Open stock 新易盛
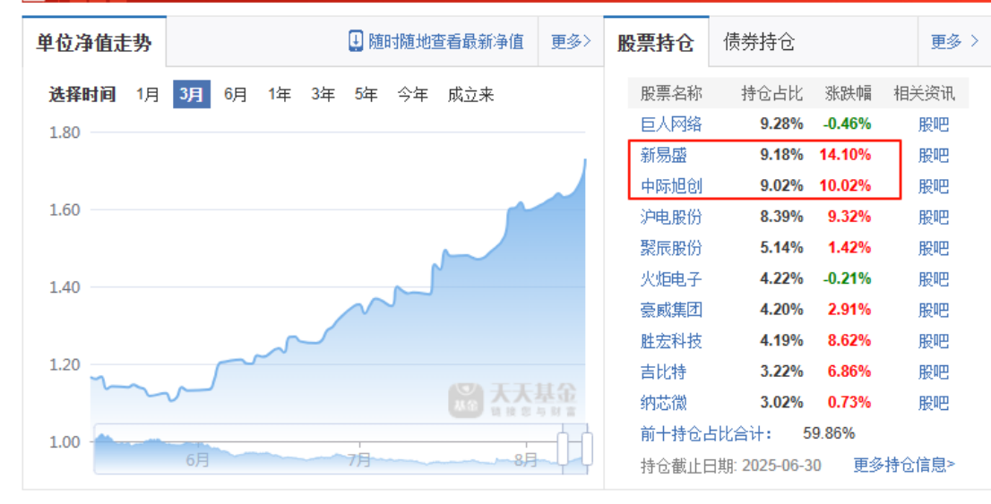The height and width of the screenshot is (504, 991). (x=664, y=155)
